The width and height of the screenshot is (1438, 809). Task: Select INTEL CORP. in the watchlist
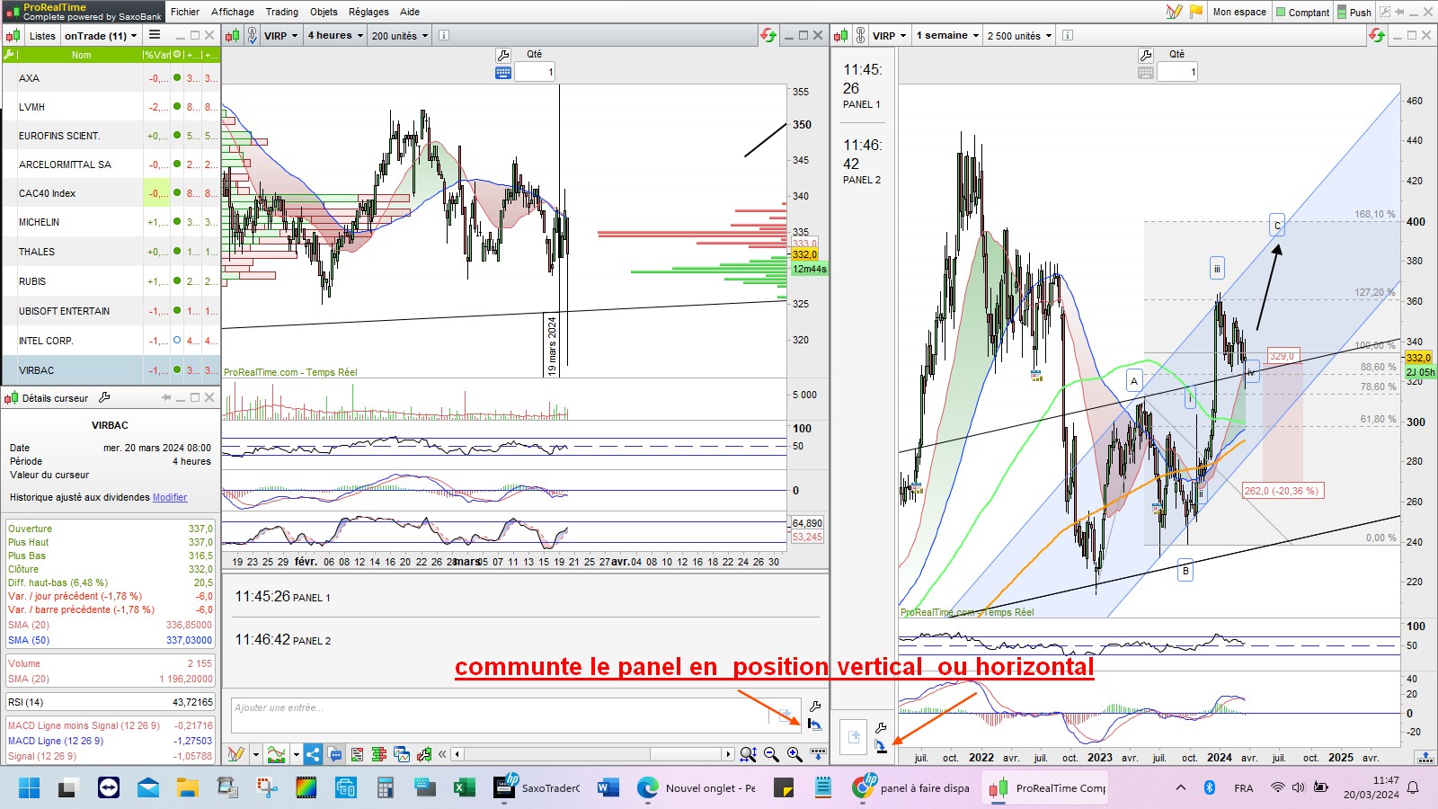111,341
